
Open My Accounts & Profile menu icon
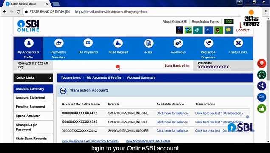tap(29, 43)
